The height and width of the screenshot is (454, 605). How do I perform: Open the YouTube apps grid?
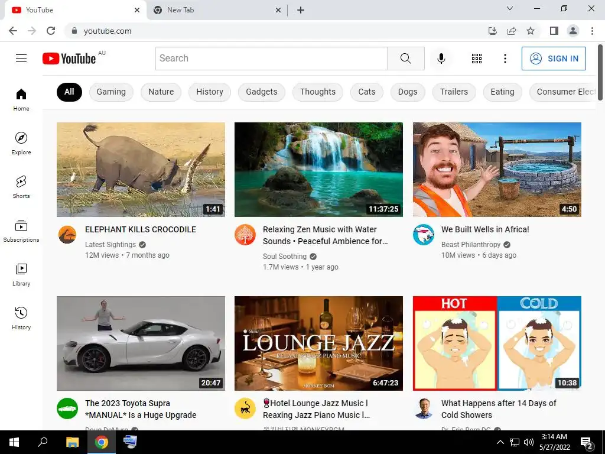(x=477, y=59)
